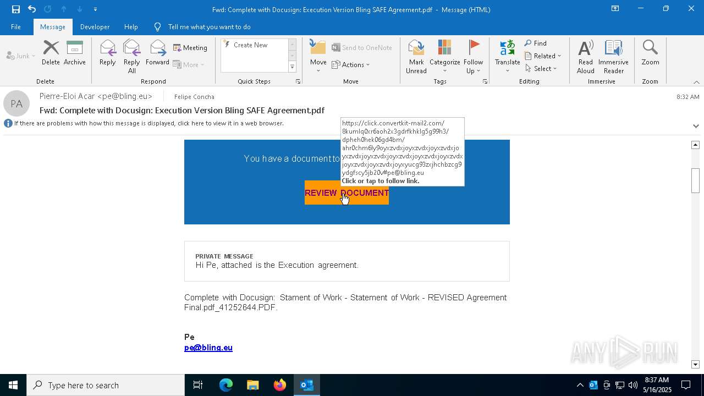The image size is (704, 396).
Task: Open the Select dropdown
Action: (541, 69)
